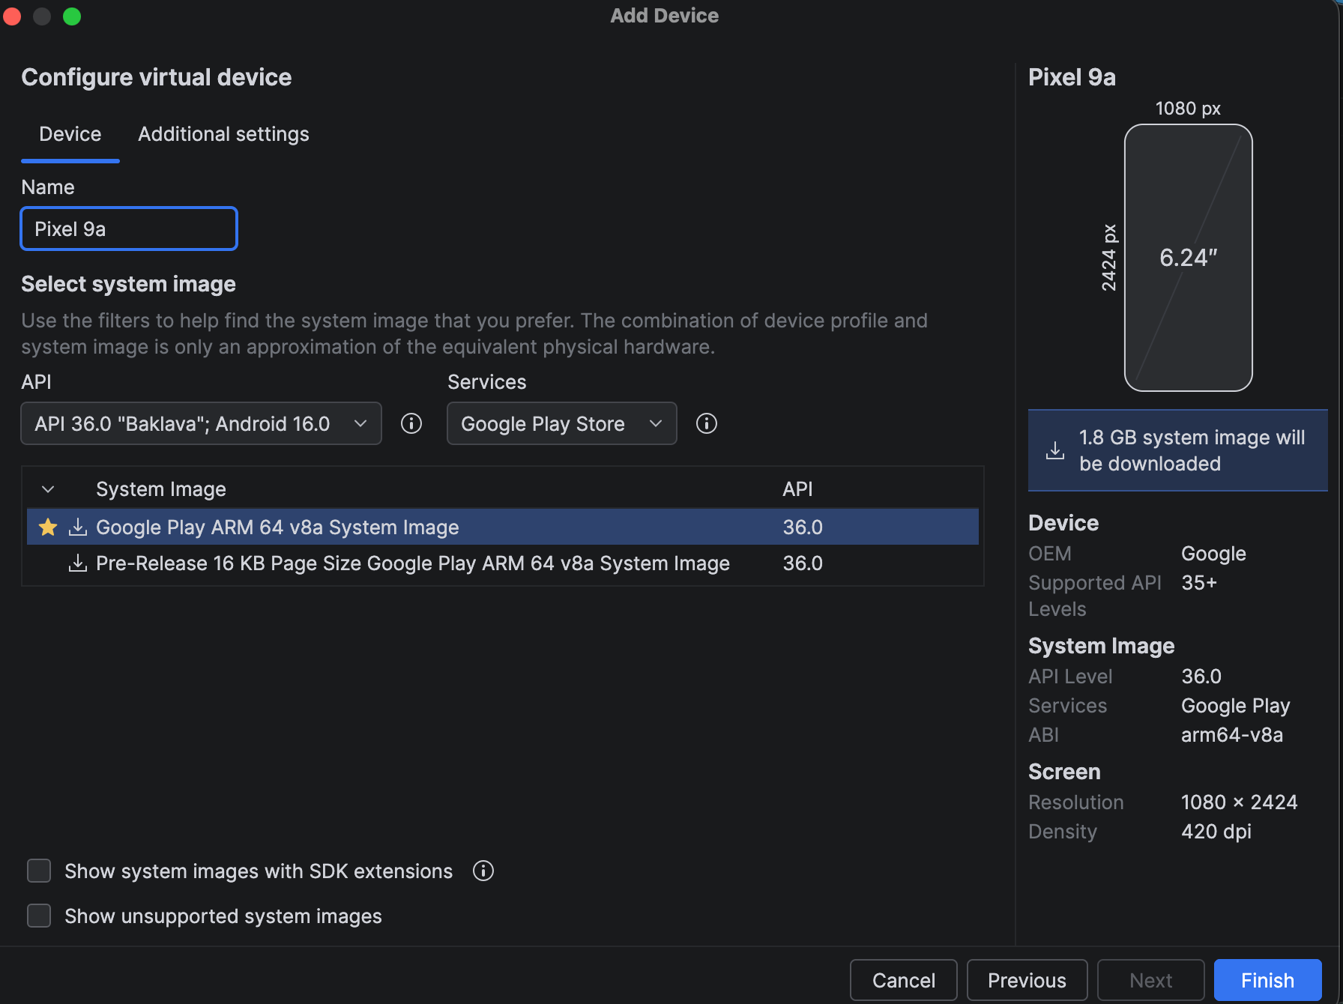Open the Google Play Store services dropdown
Screen dimensions: 1343x1004
click(x=562, y=423)
